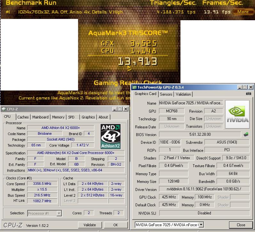Viewport: 255px width, 232px height.
Task: Click the Validate button in CPU-Z
Action: [x=90, y=225]
